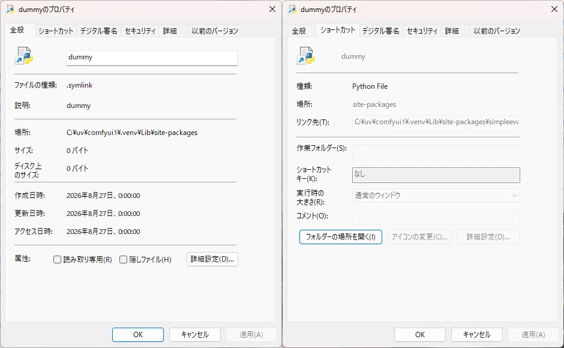This screenshot has width=564, height=348.
Task: Select セキュリティ tab in the left window
Action: pos(140,31)
